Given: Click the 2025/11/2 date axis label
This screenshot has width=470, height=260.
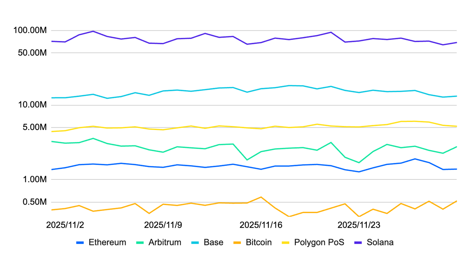Looking at the screenshot, I should tap(65, 225).
